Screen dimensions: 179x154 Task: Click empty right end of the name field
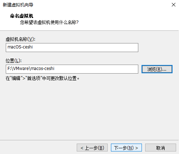point(120,47)
